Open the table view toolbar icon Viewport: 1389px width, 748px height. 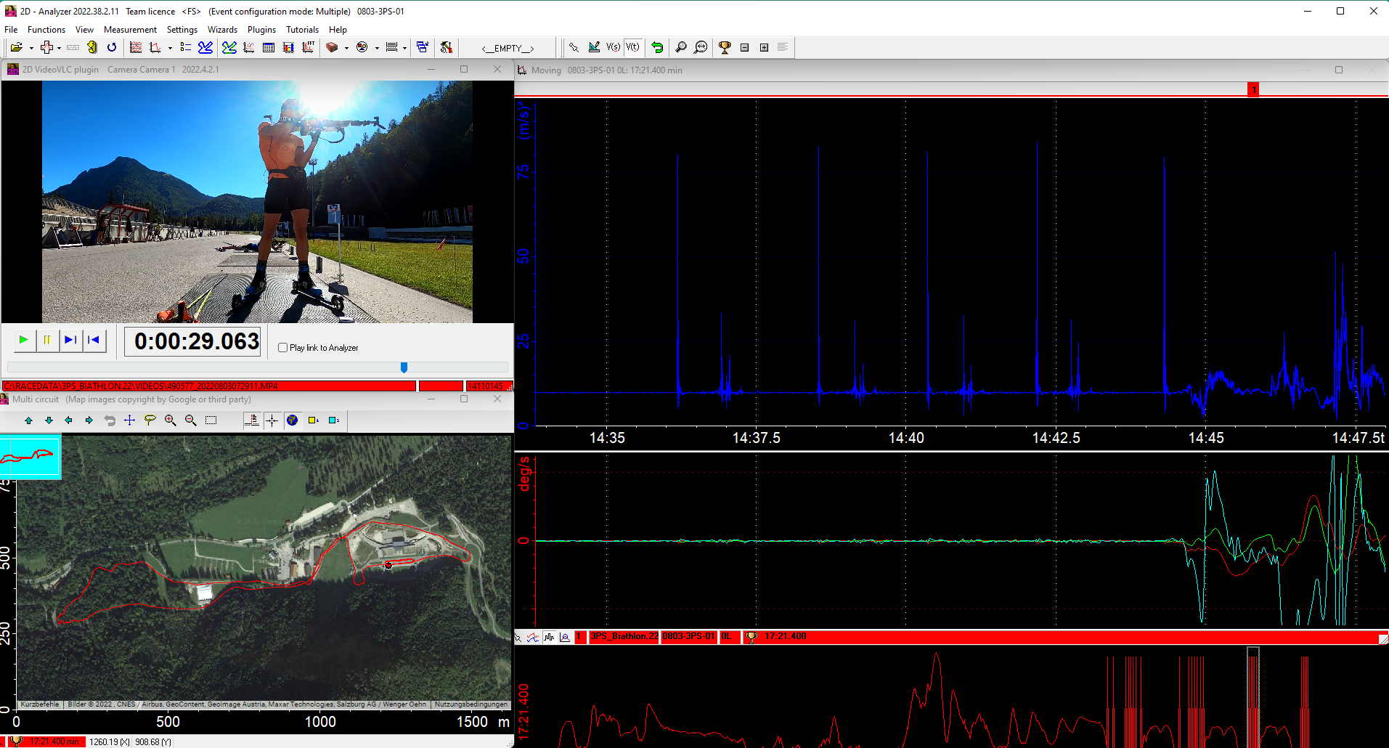(269, 47)
